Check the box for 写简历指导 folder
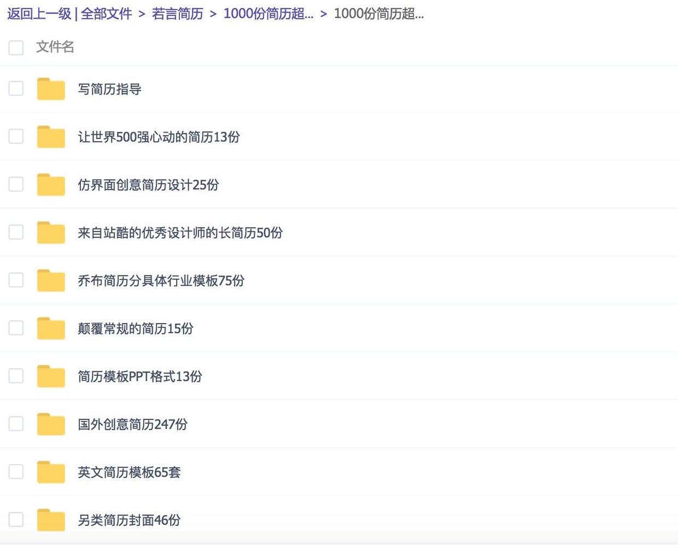This screenshot has height=545, width=678. pyautogui.click(x=16, y=89)
